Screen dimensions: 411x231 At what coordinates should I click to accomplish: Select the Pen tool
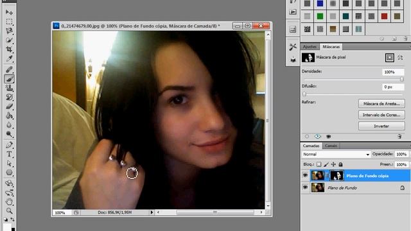(9, 145)
